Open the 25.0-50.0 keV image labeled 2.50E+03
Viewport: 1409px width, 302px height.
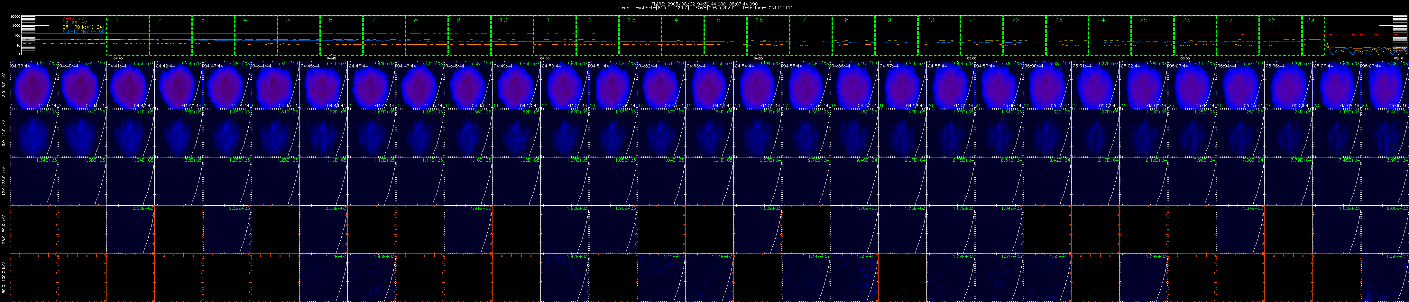point(130,229)
